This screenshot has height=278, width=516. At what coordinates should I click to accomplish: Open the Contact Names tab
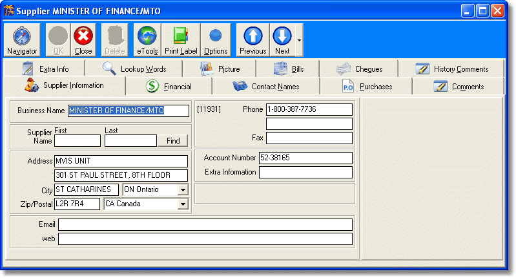[x=266, y=86]
